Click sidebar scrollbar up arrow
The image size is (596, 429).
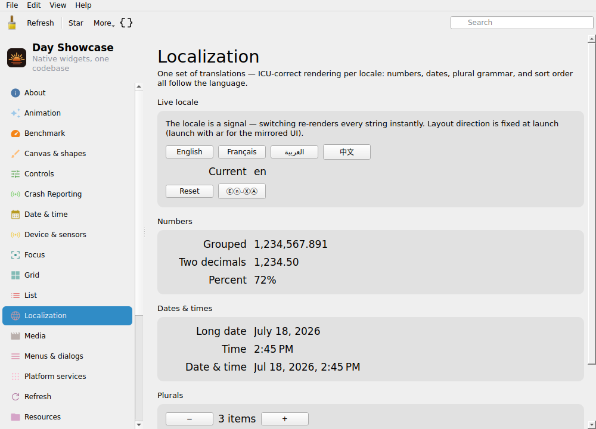click(x=139, y=86)
